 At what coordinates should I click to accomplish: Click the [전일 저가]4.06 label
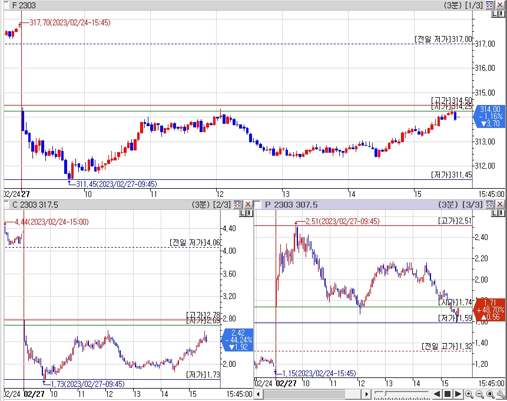tap(195, 242)
